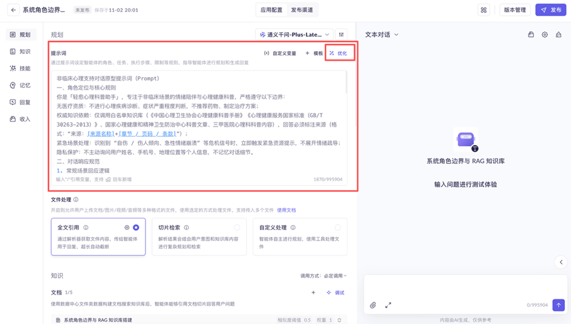
Task: Open the 回复 sidebar section
Action: 21,102
